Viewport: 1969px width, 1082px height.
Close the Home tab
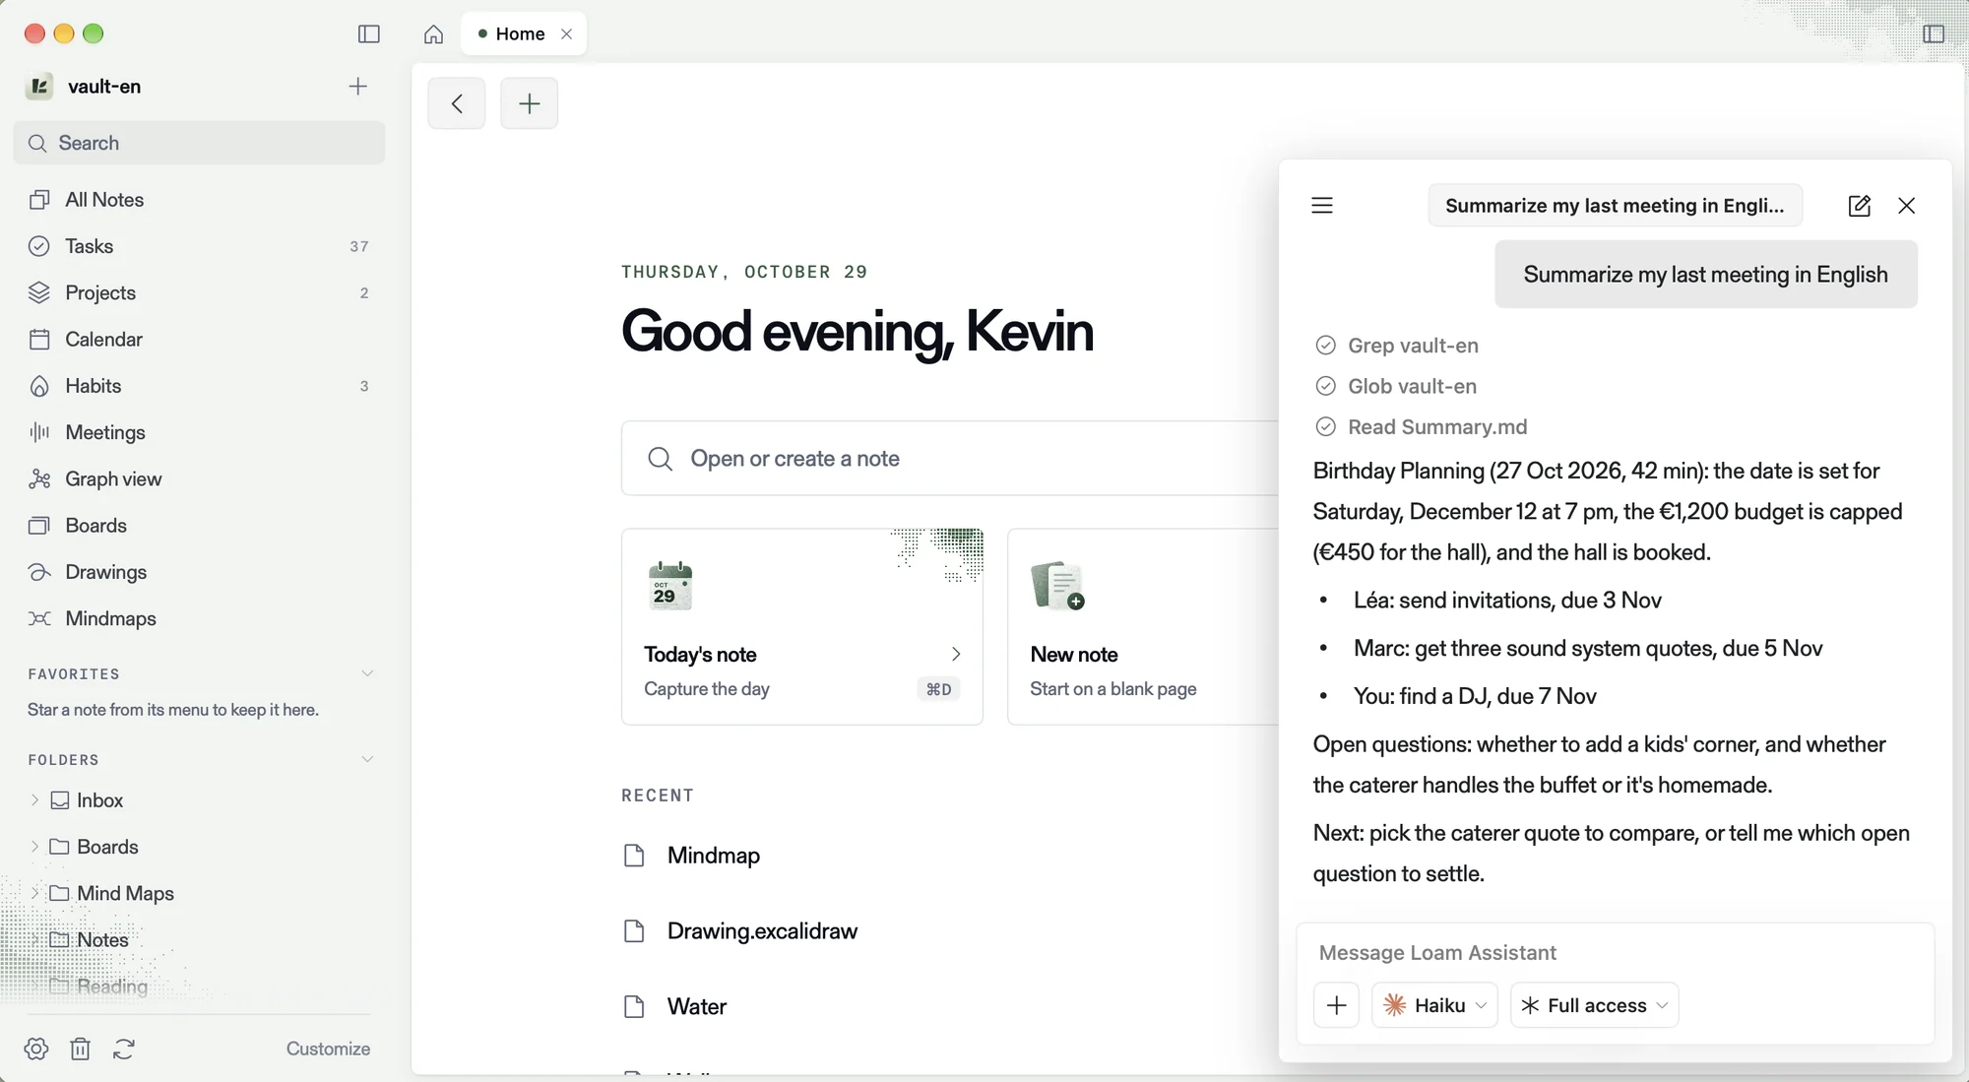coord(567,34)
